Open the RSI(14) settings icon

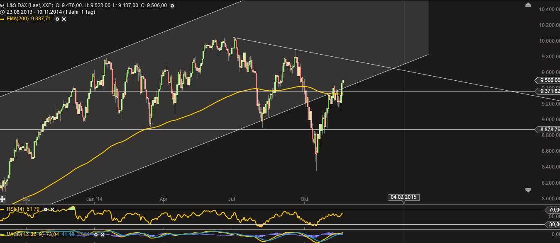(x=46, y=209)
